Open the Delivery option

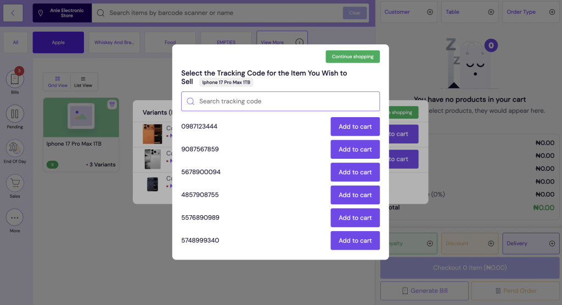tap(530, 244)
